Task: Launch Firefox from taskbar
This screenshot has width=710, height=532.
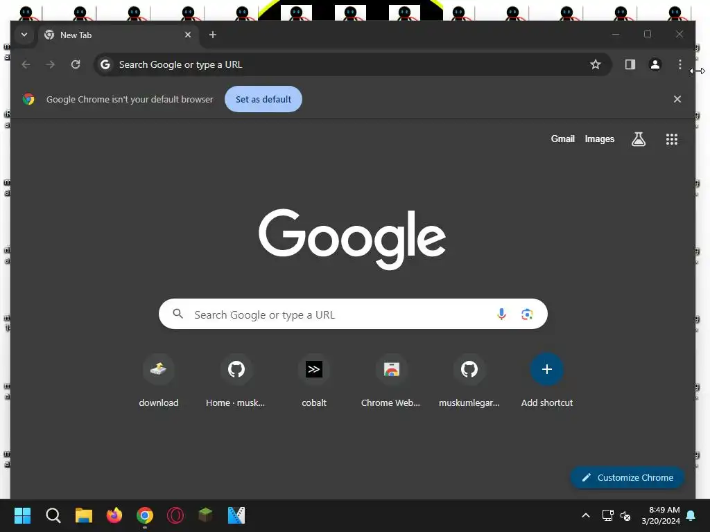Action: [x=114, y=515]
